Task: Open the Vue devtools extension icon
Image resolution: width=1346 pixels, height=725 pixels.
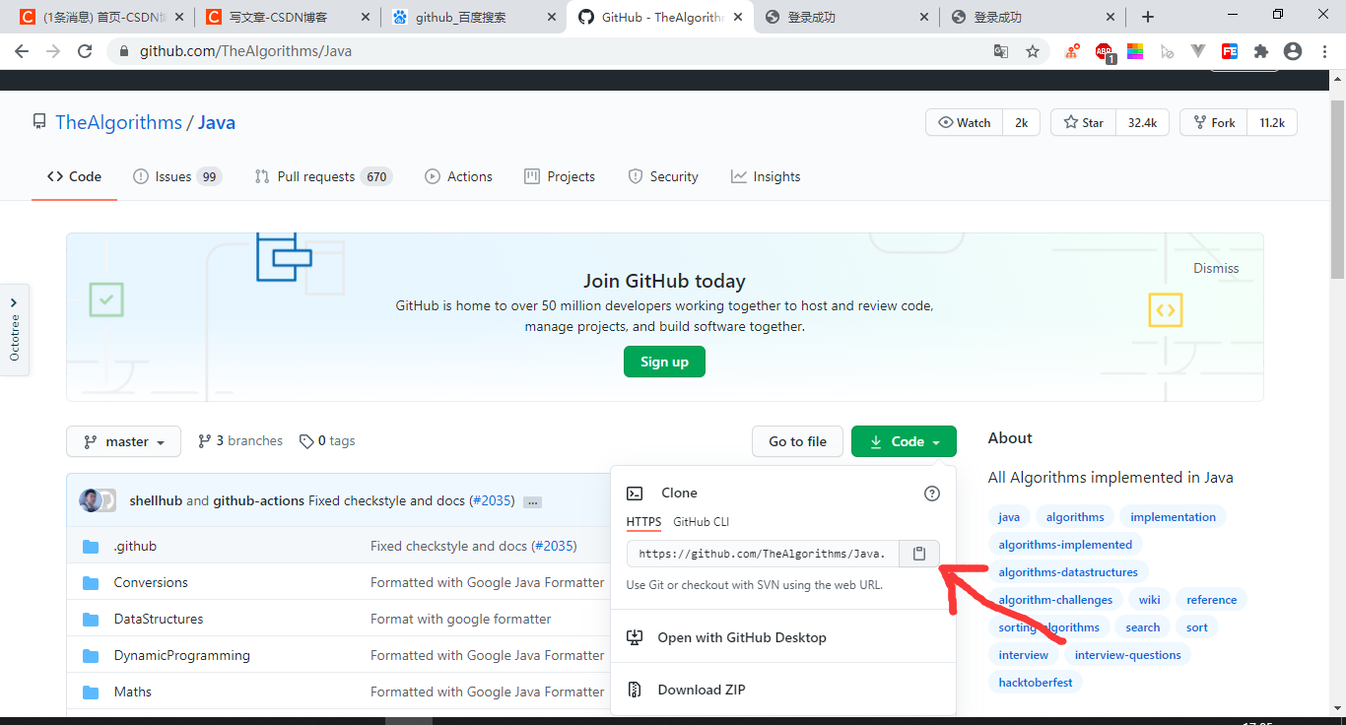Action: point(1198,51)
